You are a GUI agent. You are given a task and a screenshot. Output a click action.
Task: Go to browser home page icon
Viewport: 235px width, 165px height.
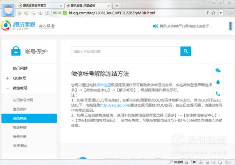point(40,13)
